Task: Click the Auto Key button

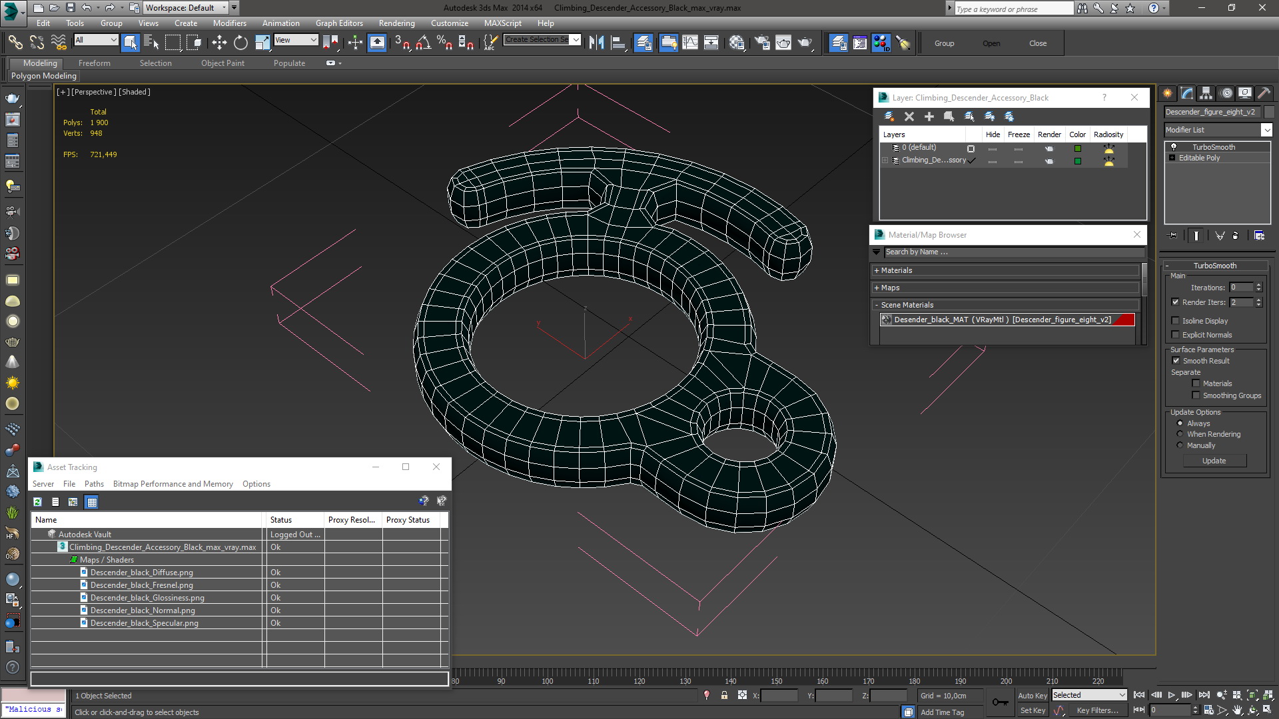Action: 1032,695
